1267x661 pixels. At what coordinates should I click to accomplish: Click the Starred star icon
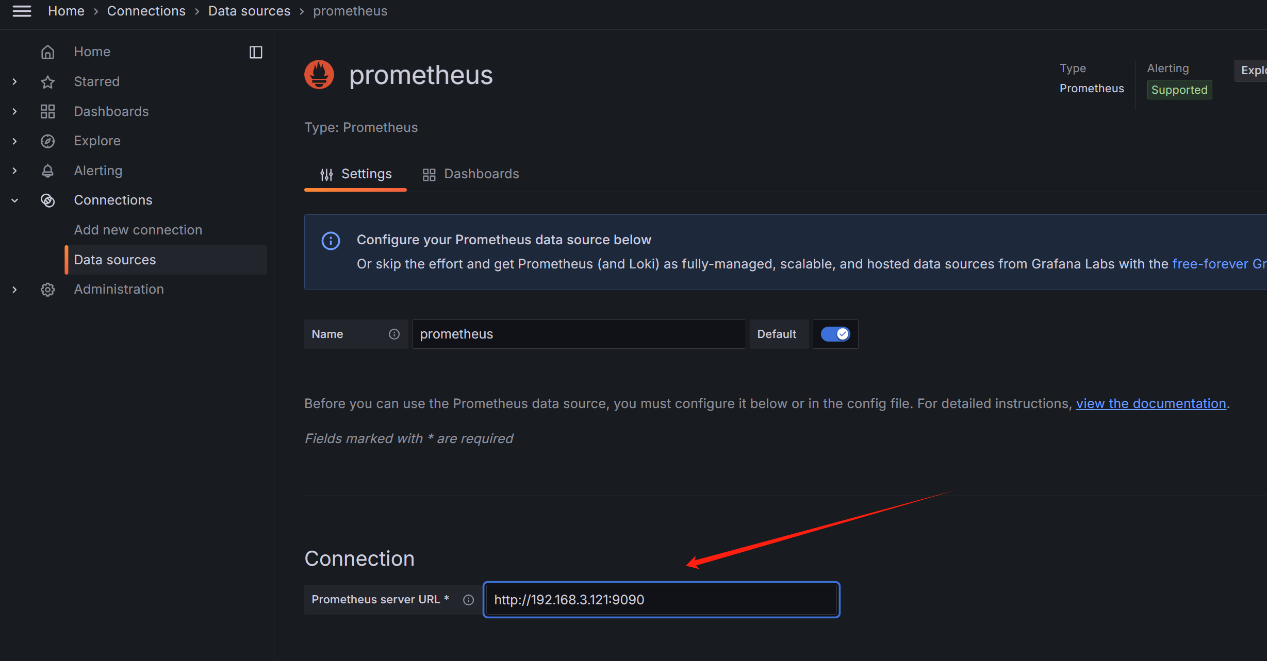click(x=47, y=82)
